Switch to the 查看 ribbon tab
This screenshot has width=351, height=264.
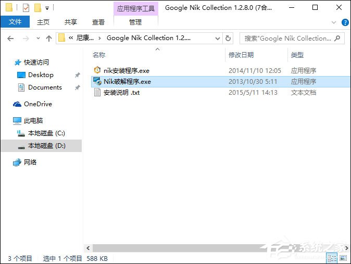[x=98, y=22]
